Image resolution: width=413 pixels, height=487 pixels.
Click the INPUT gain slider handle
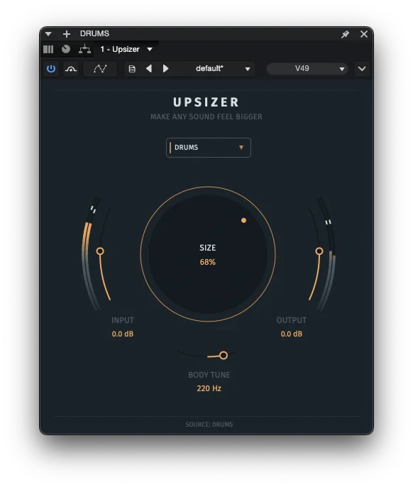click(x=100, y=251)
